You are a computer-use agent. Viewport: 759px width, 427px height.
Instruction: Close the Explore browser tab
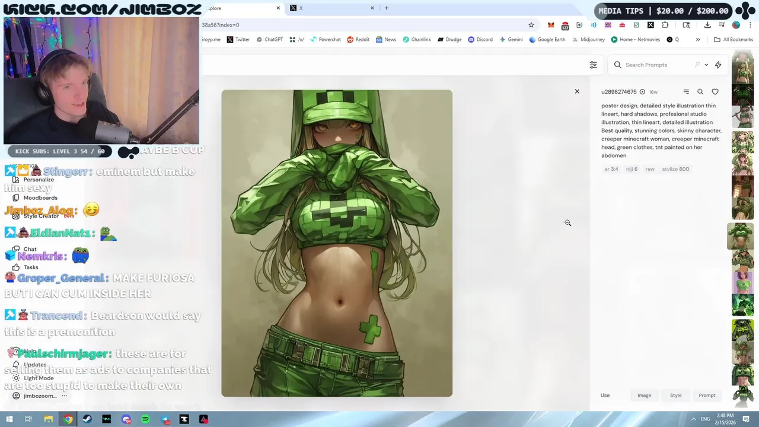point(278,8)
